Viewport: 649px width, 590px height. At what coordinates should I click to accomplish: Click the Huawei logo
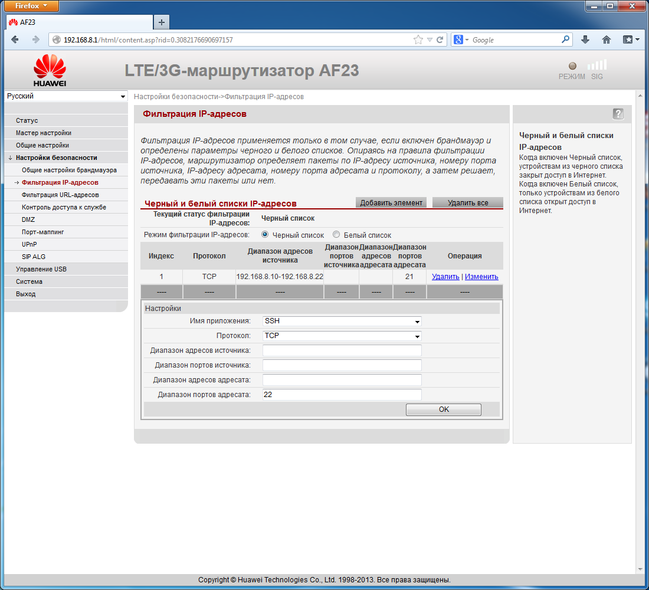[x=50, y=70]
